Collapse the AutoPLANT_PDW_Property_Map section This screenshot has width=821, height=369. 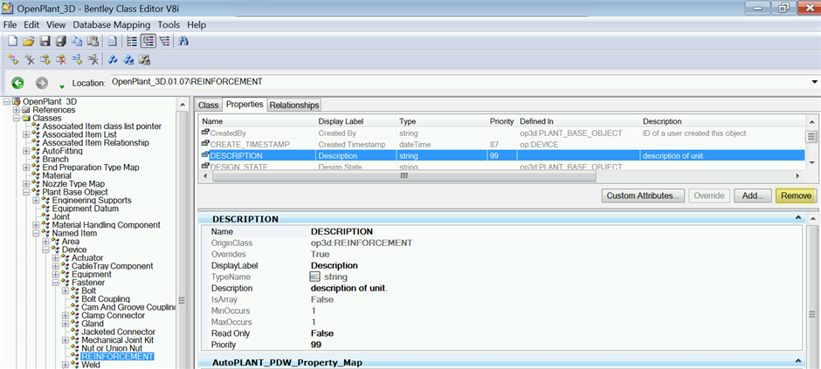[x=798, y=361]
